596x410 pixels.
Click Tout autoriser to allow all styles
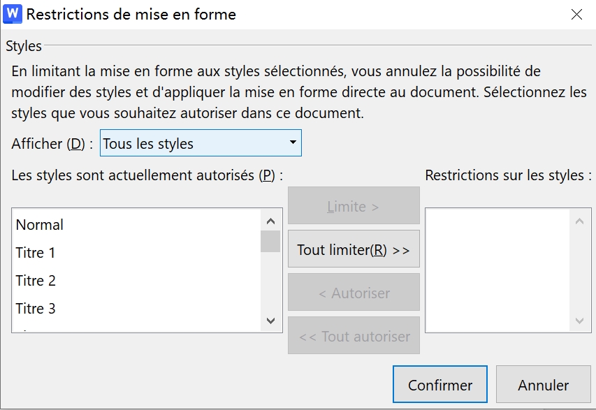pyautogui.click(x=353, y=335)
